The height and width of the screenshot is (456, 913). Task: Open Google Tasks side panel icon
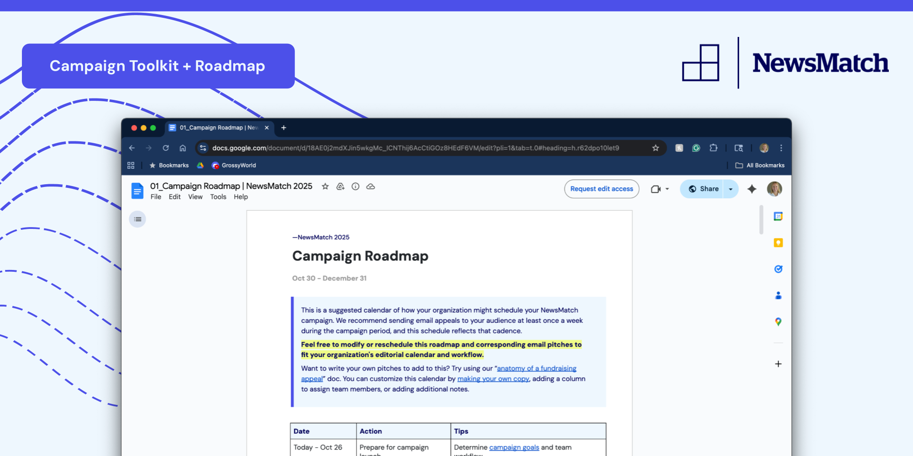click(778, 269)
